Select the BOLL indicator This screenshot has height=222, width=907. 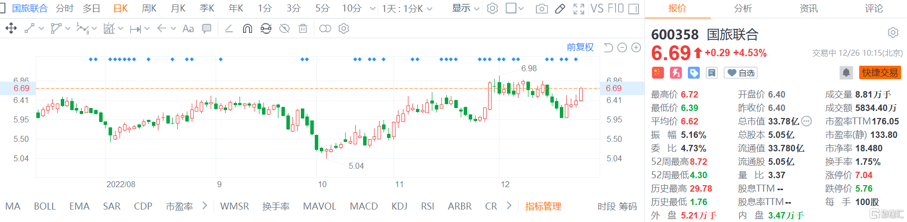click(45, 206)
